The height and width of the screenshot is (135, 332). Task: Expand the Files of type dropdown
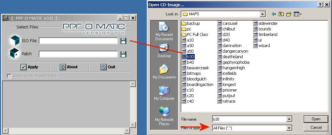coord(289,128)
